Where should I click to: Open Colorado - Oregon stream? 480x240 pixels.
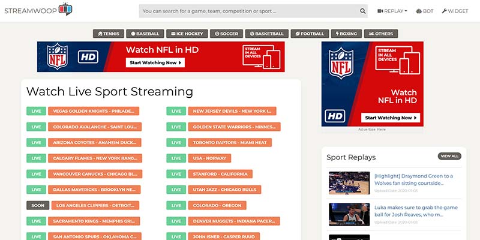(217, 205)
